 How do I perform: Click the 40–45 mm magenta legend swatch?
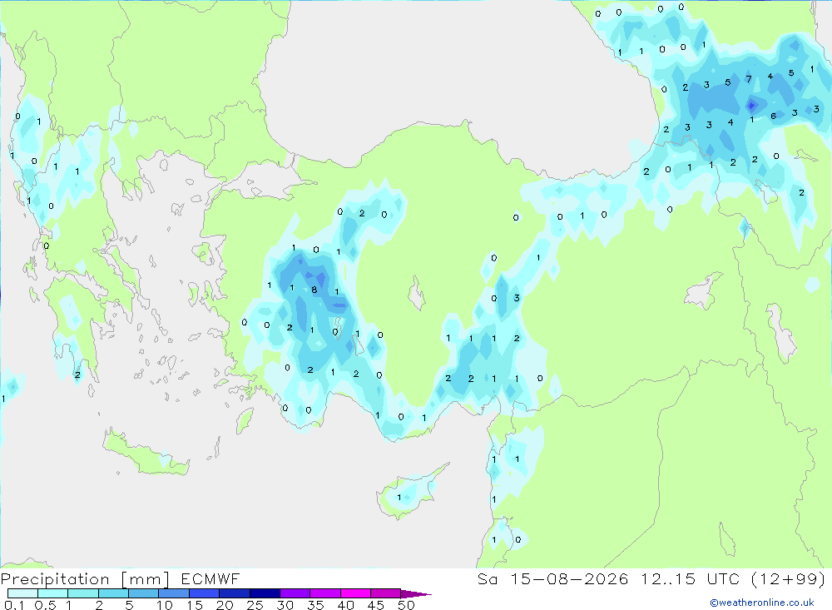355,593
